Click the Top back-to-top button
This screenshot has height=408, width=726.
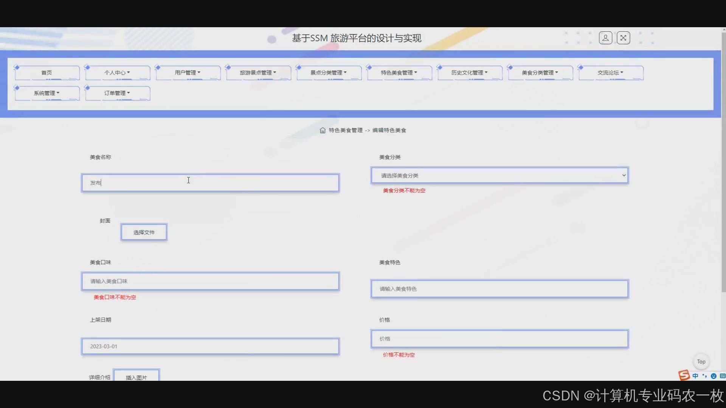pyautogui.click(x=701, y=362)
